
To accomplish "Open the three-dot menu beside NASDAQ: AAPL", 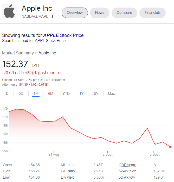I will click(52, 16).
